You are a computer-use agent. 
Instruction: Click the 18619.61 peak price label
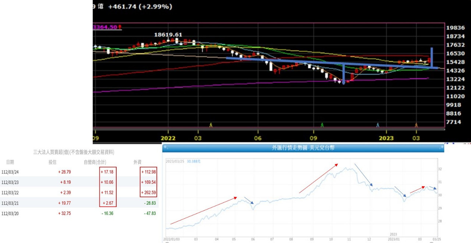168,34
